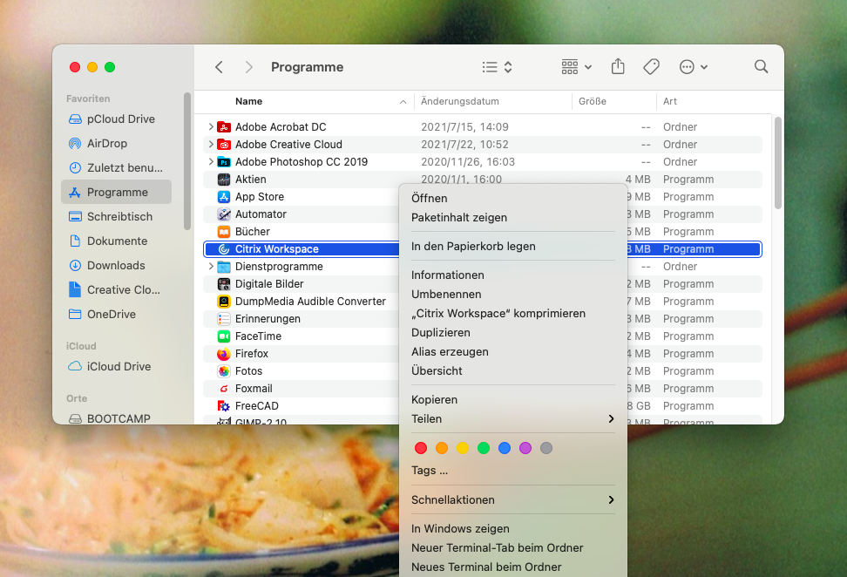Apply the blue tag color

[x=505, y=448]
